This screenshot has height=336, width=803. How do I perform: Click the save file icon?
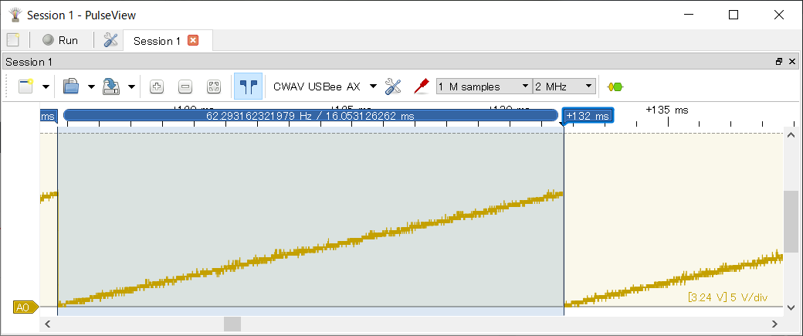tap(112, 87)
